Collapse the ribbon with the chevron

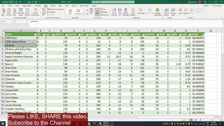pyautogui.click(x=222, y=18)
